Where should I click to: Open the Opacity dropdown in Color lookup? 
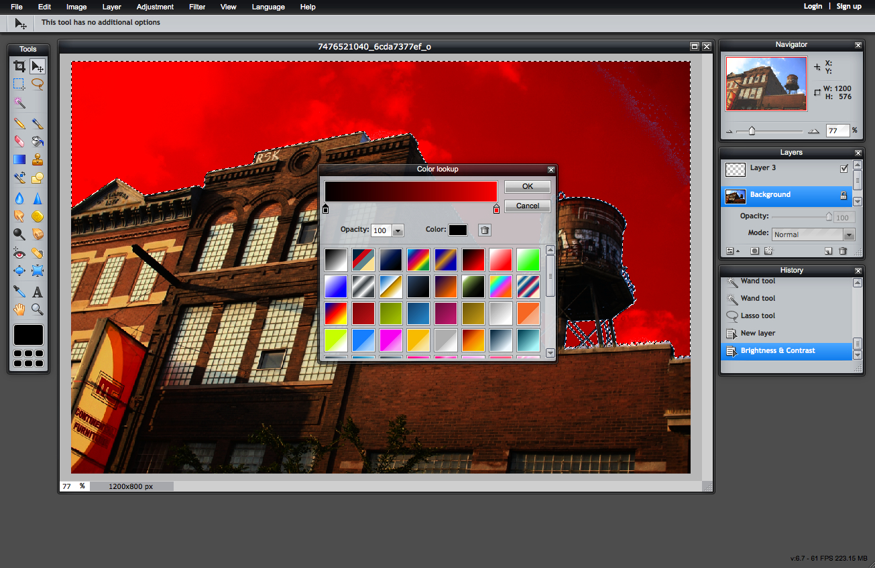(398, 230)
